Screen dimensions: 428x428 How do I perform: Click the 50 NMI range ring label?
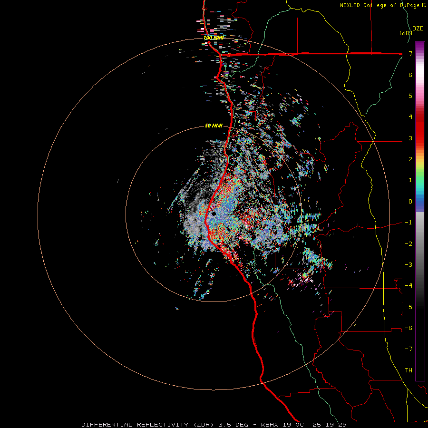pyautogui.click(x=214, y=126)
